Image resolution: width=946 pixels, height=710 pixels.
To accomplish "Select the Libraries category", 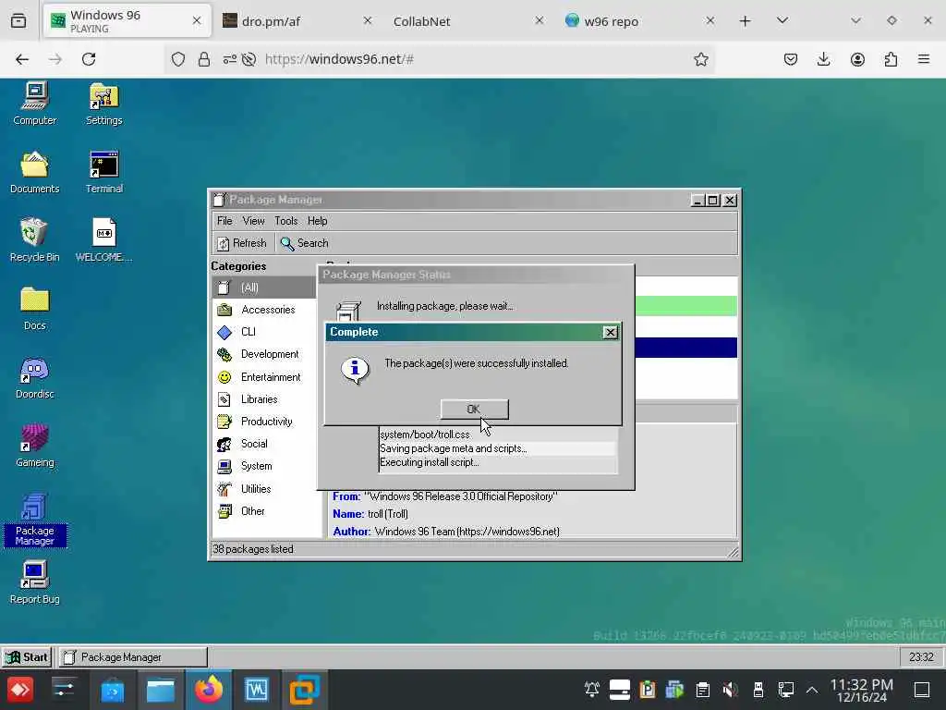I will (263, 399).
